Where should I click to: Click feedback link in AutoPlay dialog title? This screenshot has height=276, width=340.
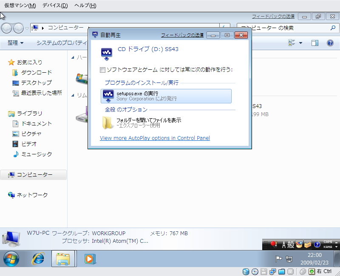point(182,35)
